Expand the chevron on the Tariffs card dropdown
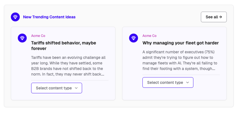Screen dimensions: 239x113 tap(76, 88)
